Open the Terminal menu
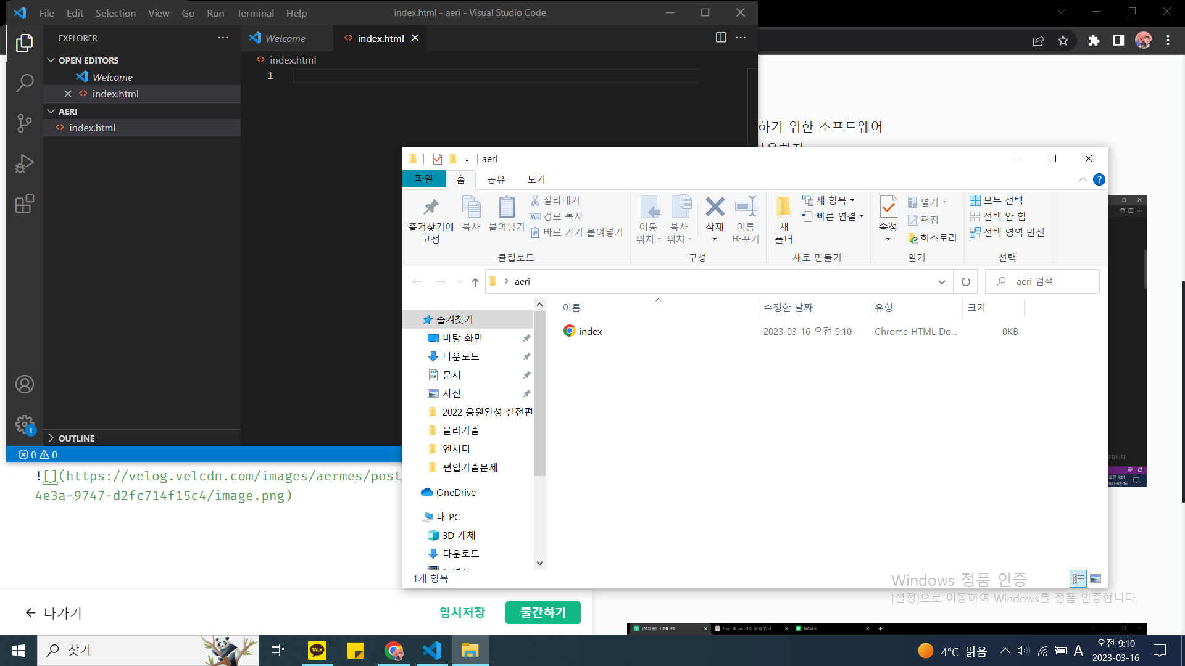 coord(255,13)
